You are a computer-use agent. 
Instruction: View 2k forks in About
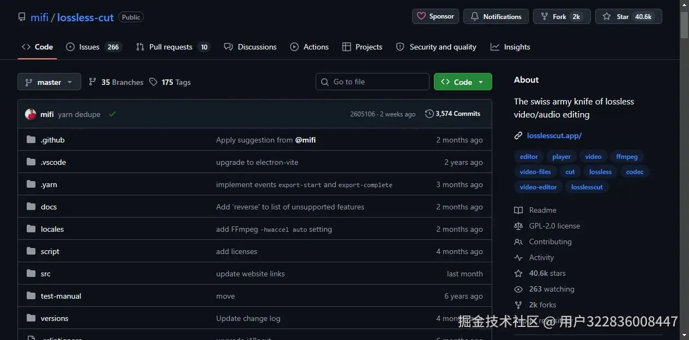click(535, 305)
